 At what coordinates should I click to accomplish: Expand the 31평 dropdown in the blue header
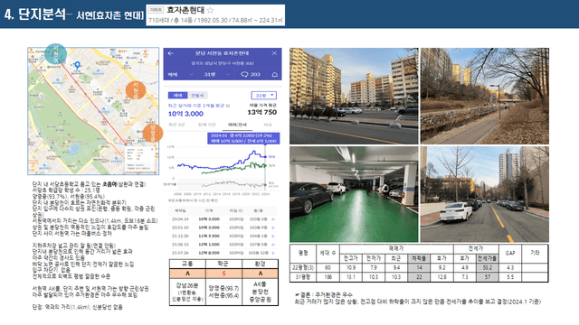coord(217,74)
